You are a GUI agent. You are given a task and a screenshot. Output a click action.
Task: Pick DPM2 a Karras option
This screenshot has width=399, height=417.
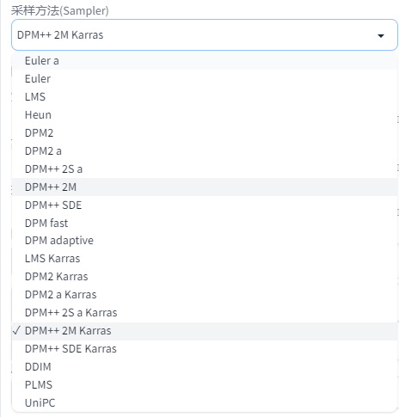point(205,295)
